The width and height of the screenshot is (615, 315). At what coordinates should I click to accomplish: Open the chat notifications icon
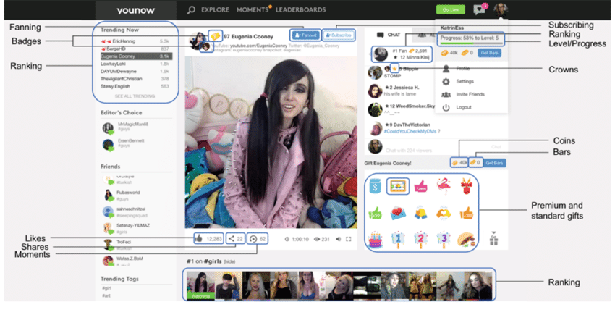click(478, 10)
